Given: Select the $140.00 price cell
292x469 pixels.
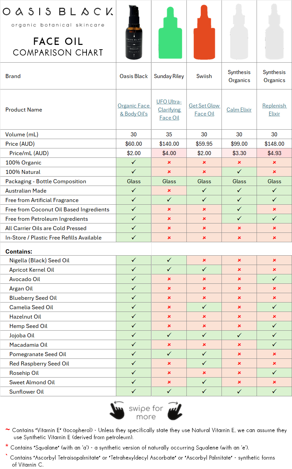Looking at the screenshot, I should (x=169, y=144).
